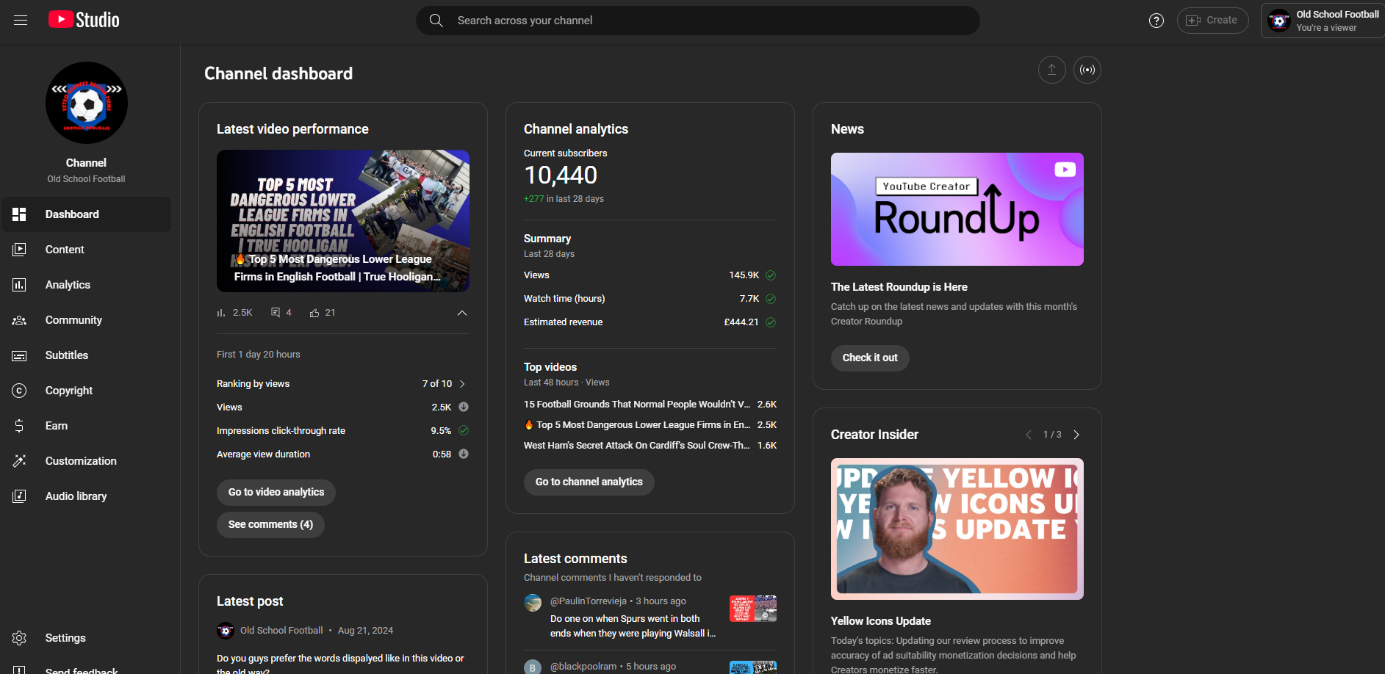Click Go to channel analytics
The height and width of the screenshot is (674, 1385).
tap(589, 482)
